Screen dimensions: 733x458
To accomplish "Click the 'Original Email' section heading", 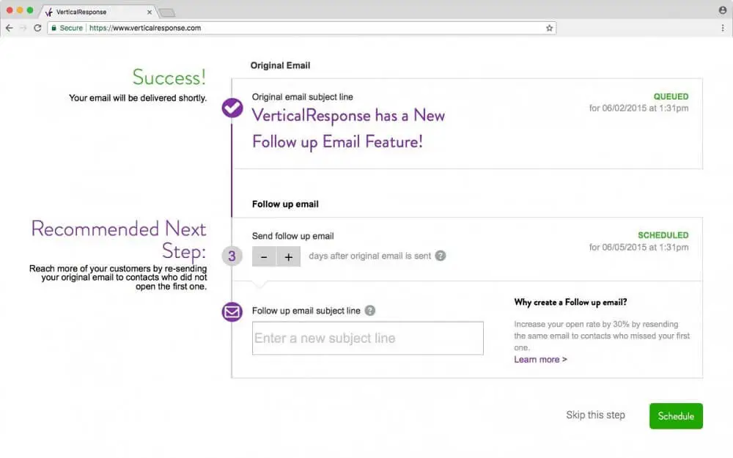I will pos(280,65).
